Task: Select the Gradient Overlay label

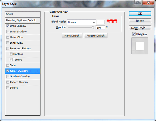Action: coord(20,77)
